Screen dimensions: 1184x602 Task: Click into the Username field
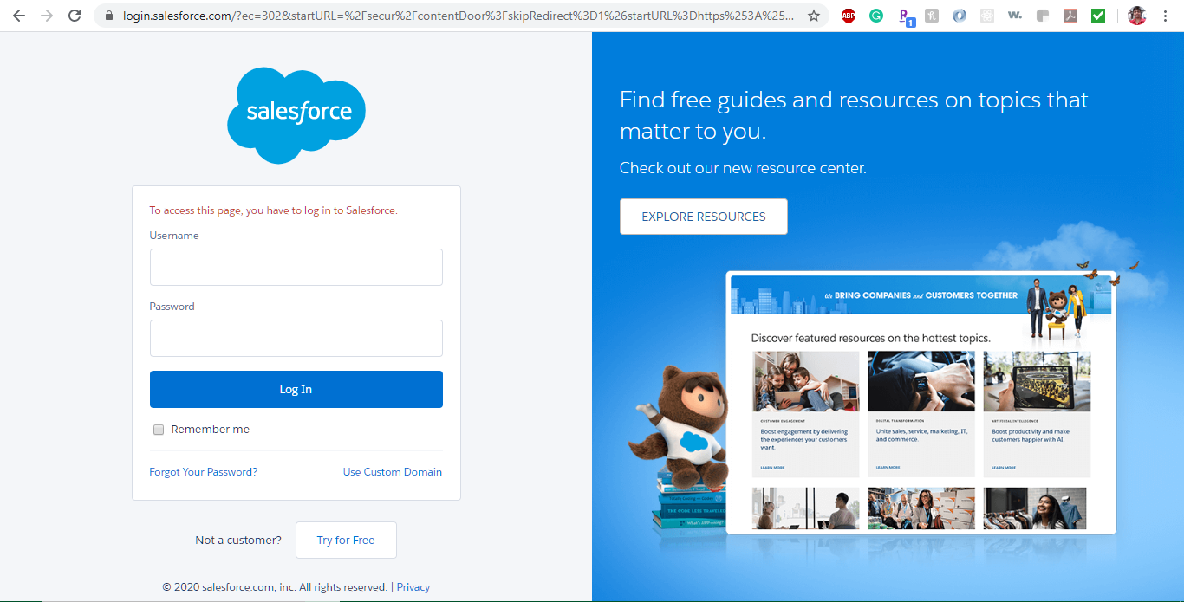pos(296,267)
